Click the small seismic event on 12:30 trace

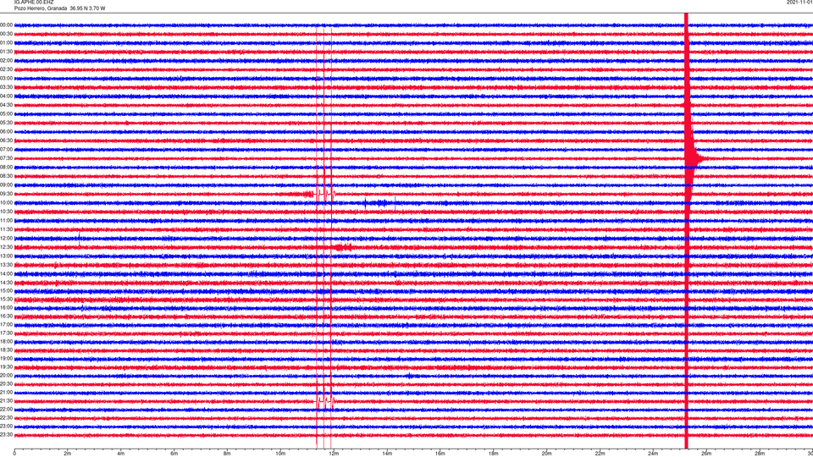[x=342, y=247]
